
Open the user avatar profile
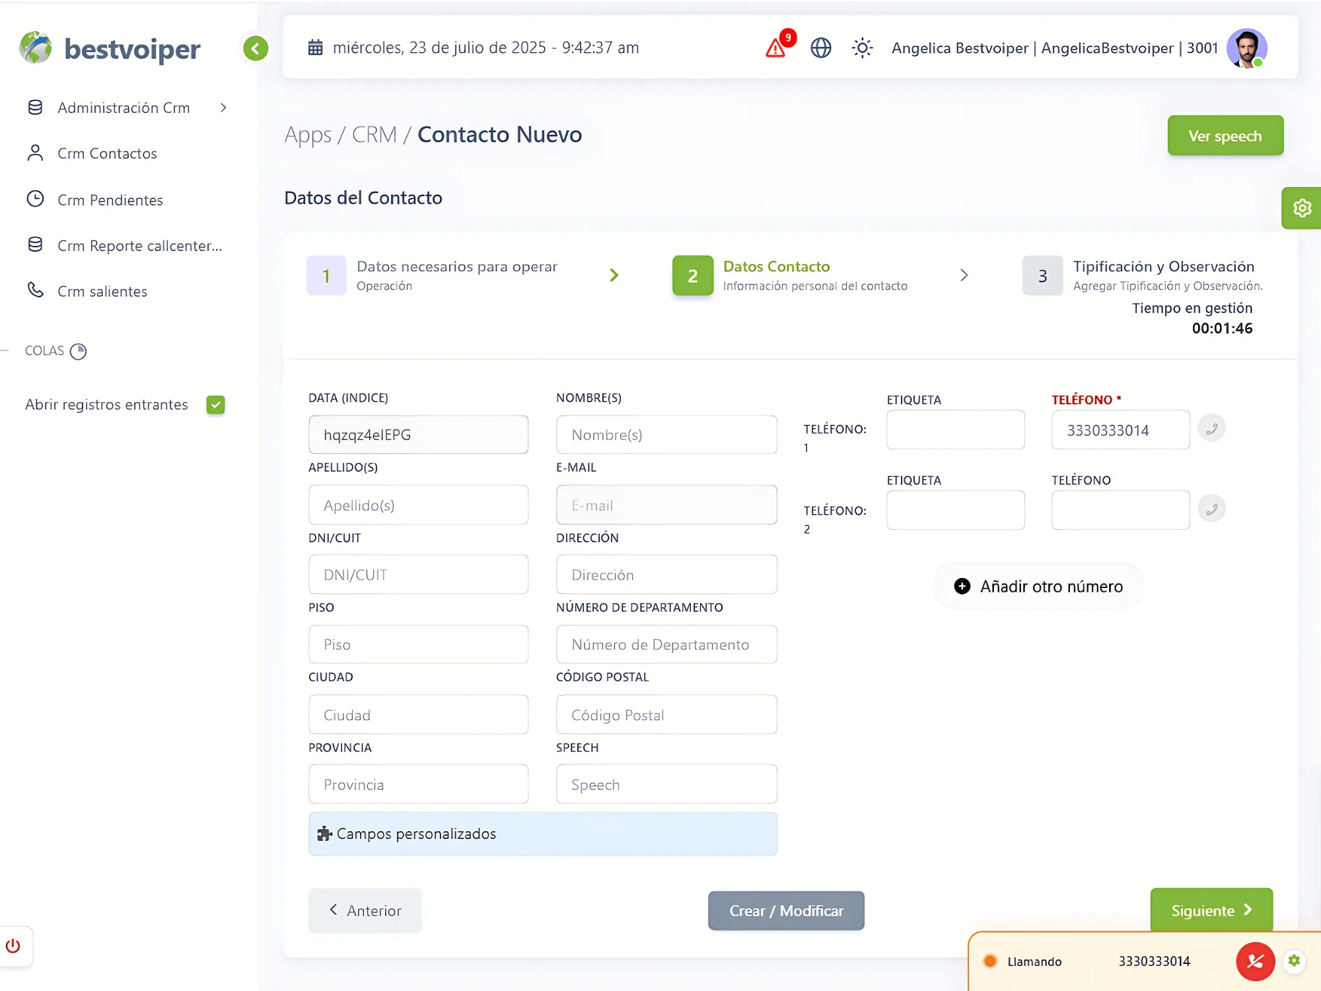[1246, 48]
